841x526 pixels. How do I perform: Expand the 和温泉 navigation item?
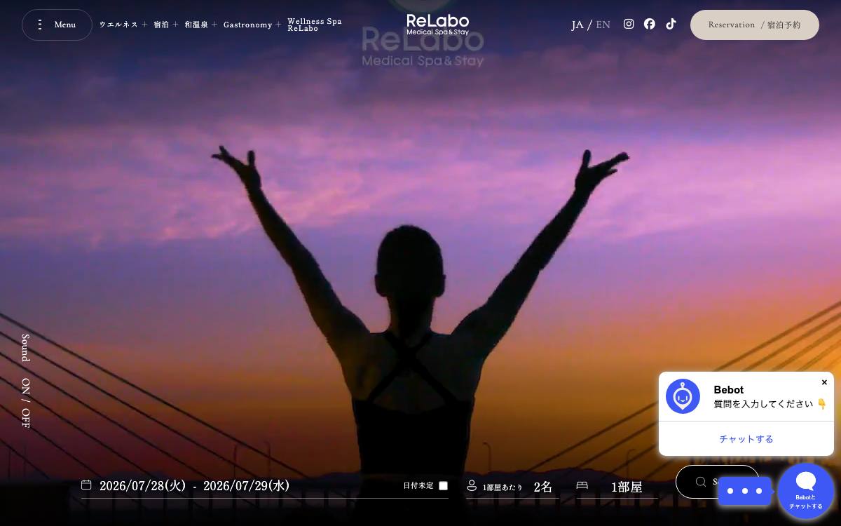201,25
